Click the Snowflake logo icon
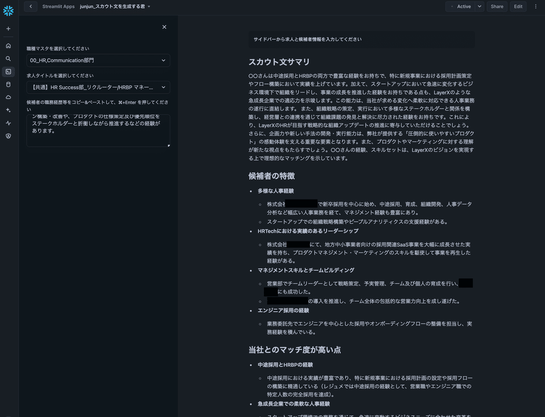 point(8,11)
